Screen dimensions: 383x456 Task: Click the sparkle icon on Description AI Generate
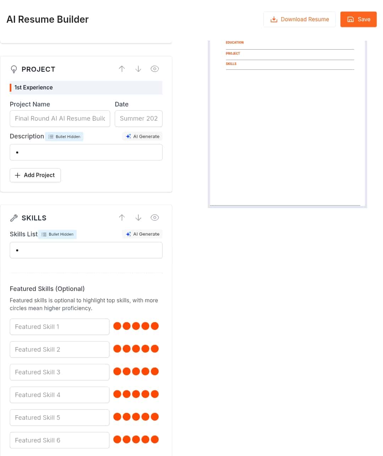coord(128,136)
